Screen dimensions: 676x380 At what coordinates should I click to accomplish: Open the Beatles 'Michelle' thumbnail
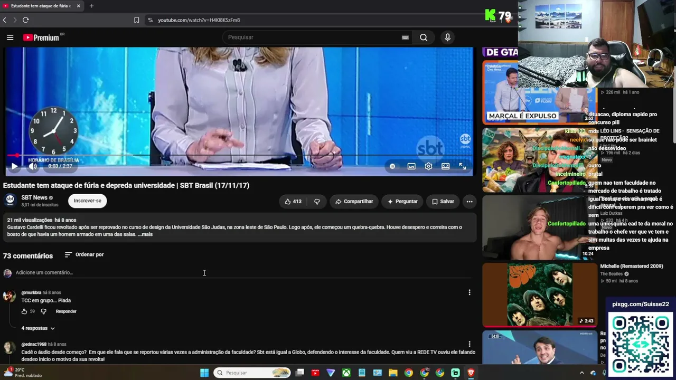click(x=539, y=295)
